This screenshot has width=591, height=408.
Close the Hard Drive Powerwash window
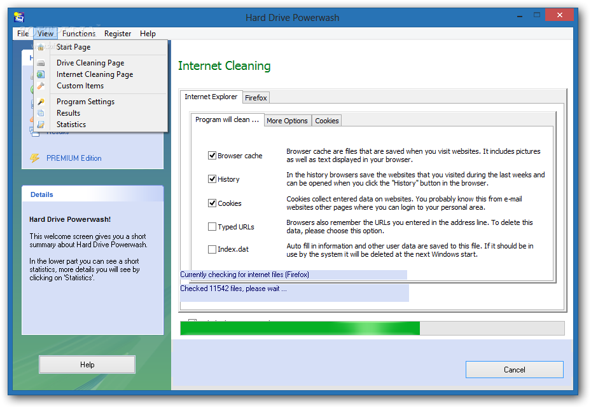559,15
